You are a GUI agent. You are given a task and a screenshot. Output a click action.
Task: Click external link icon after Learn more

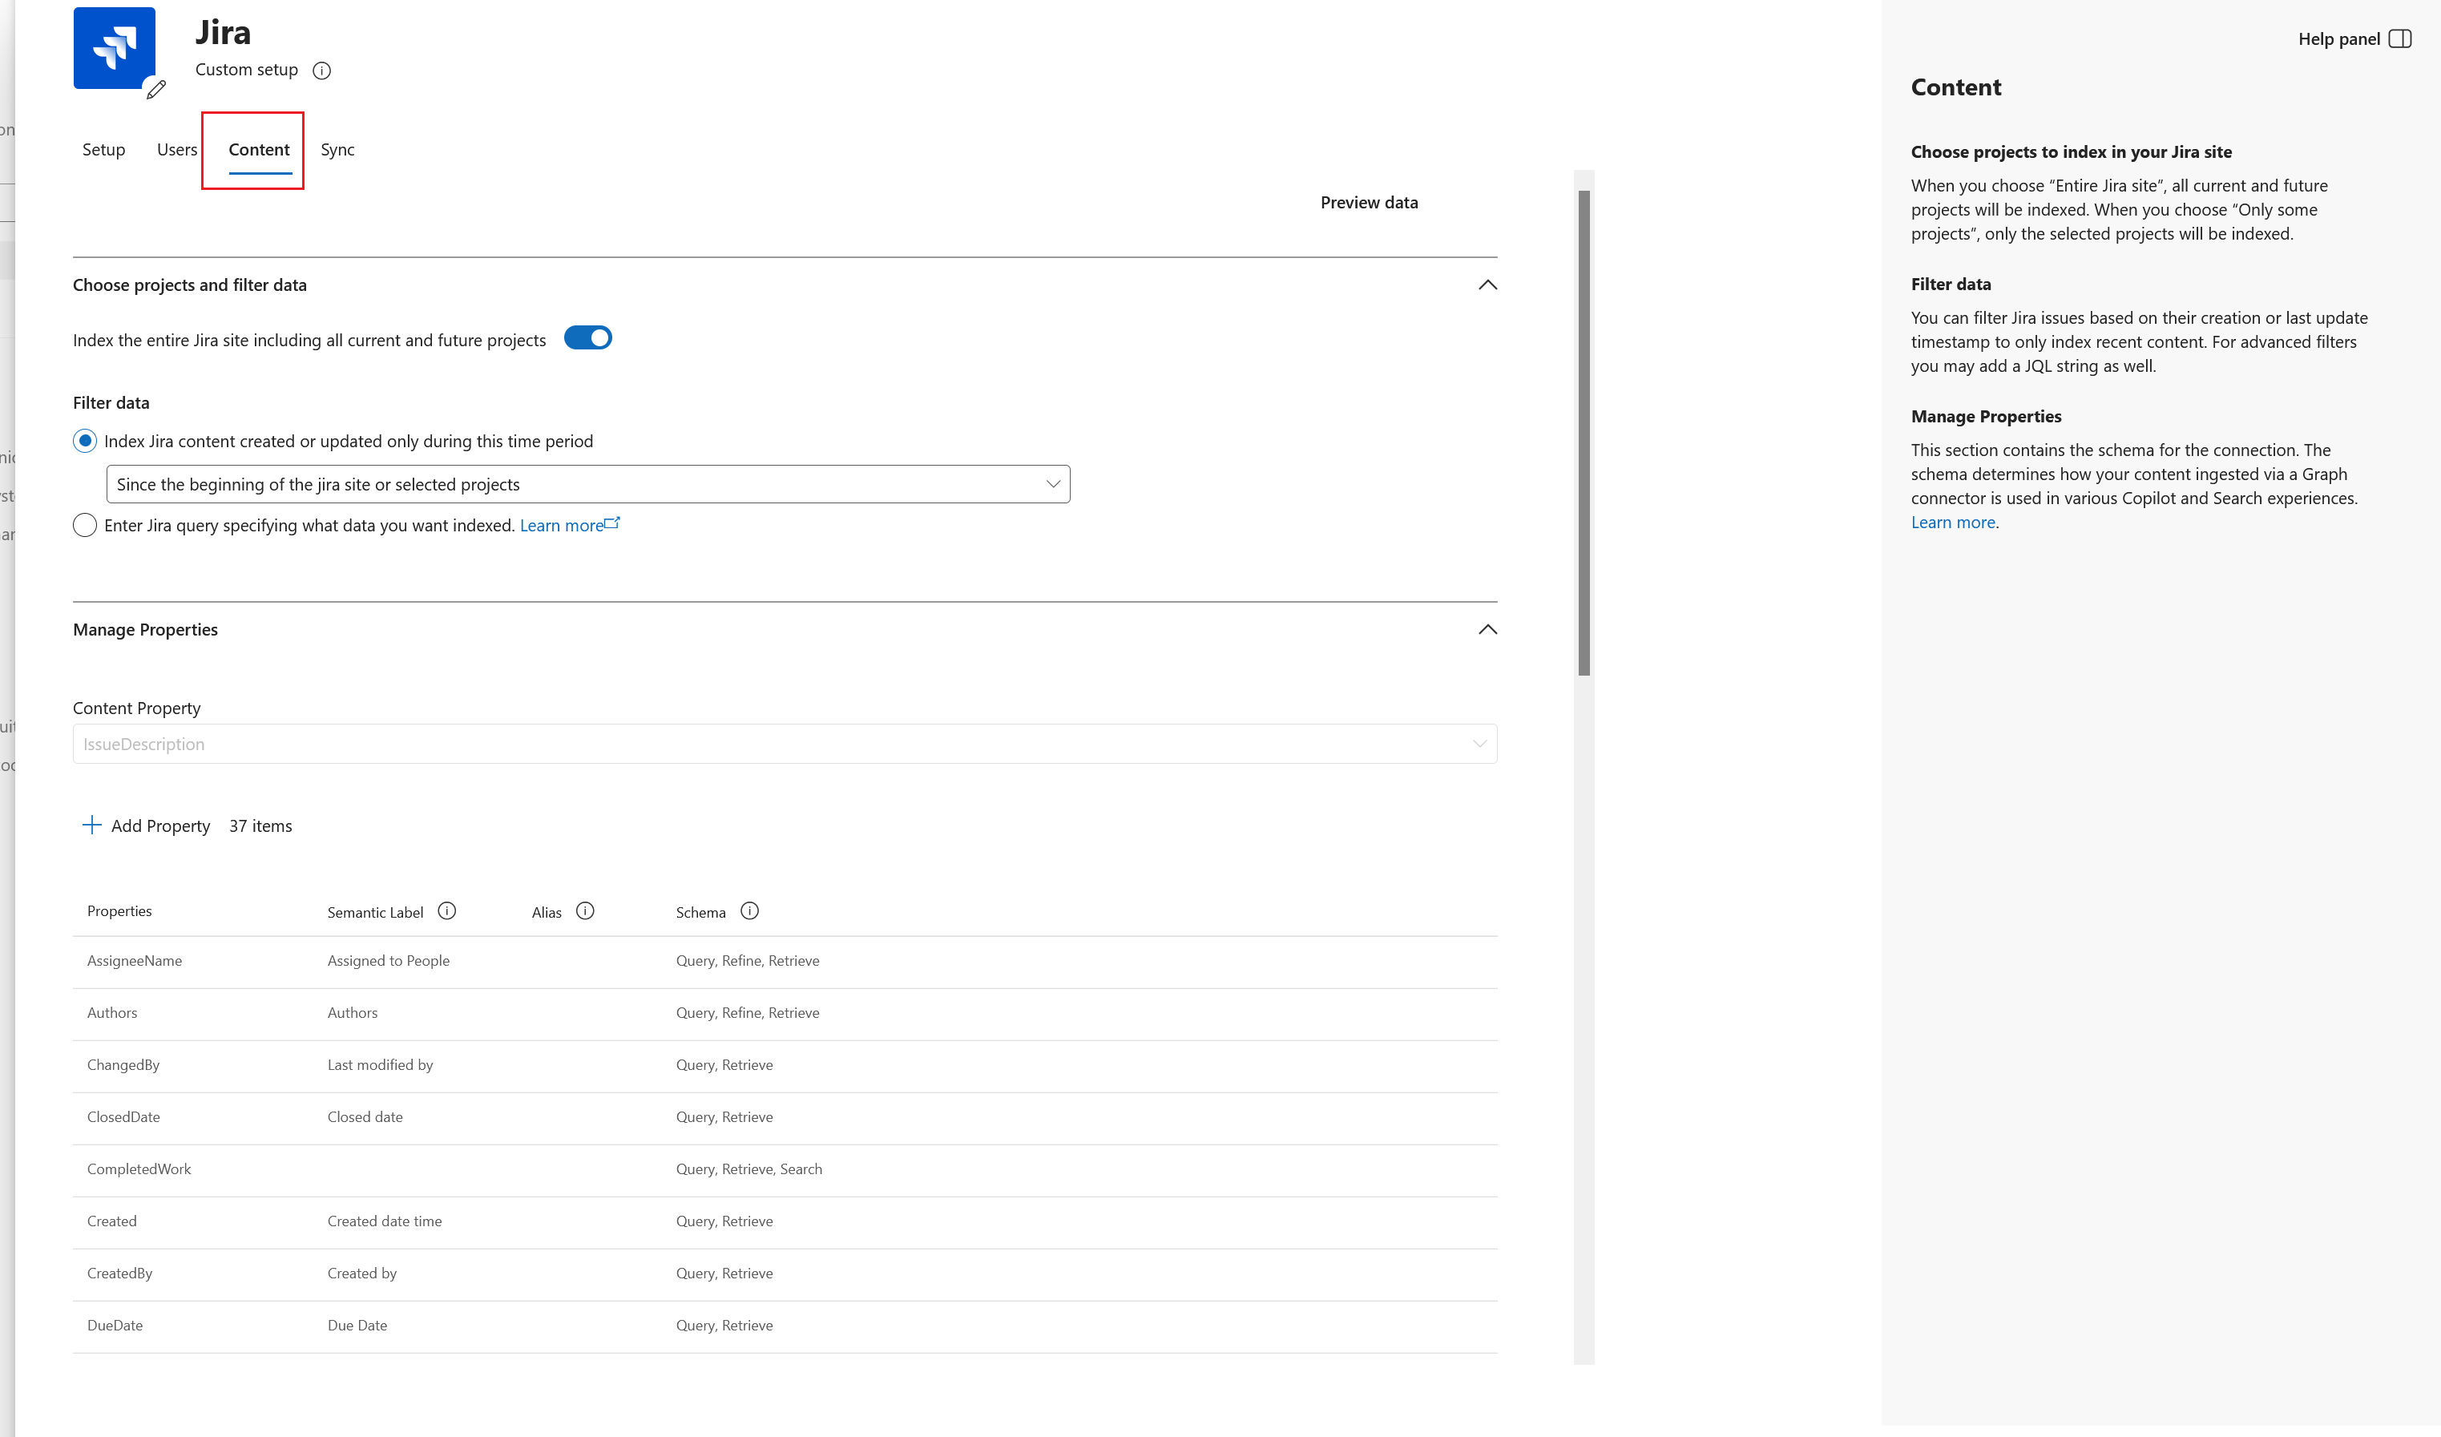pos(612,523)
